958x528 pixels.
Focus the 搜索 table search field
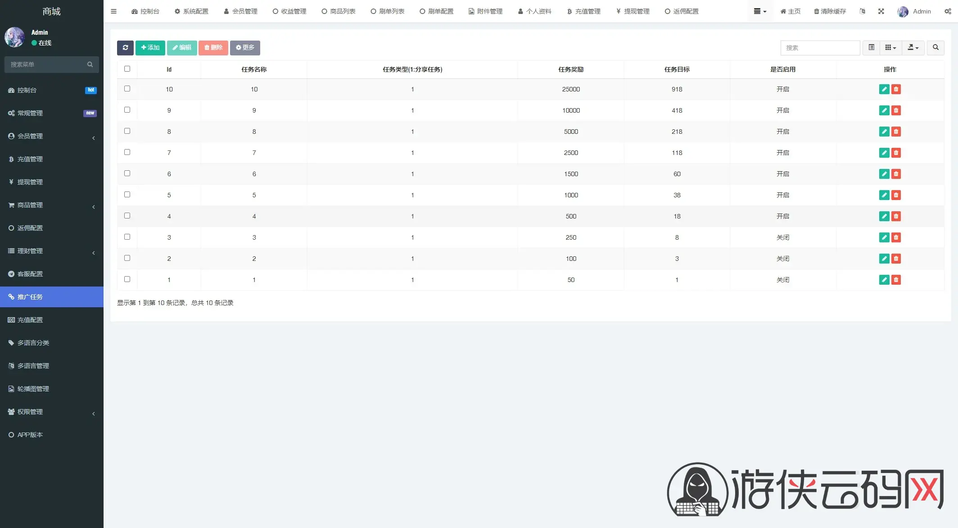[x=820, y=48]
